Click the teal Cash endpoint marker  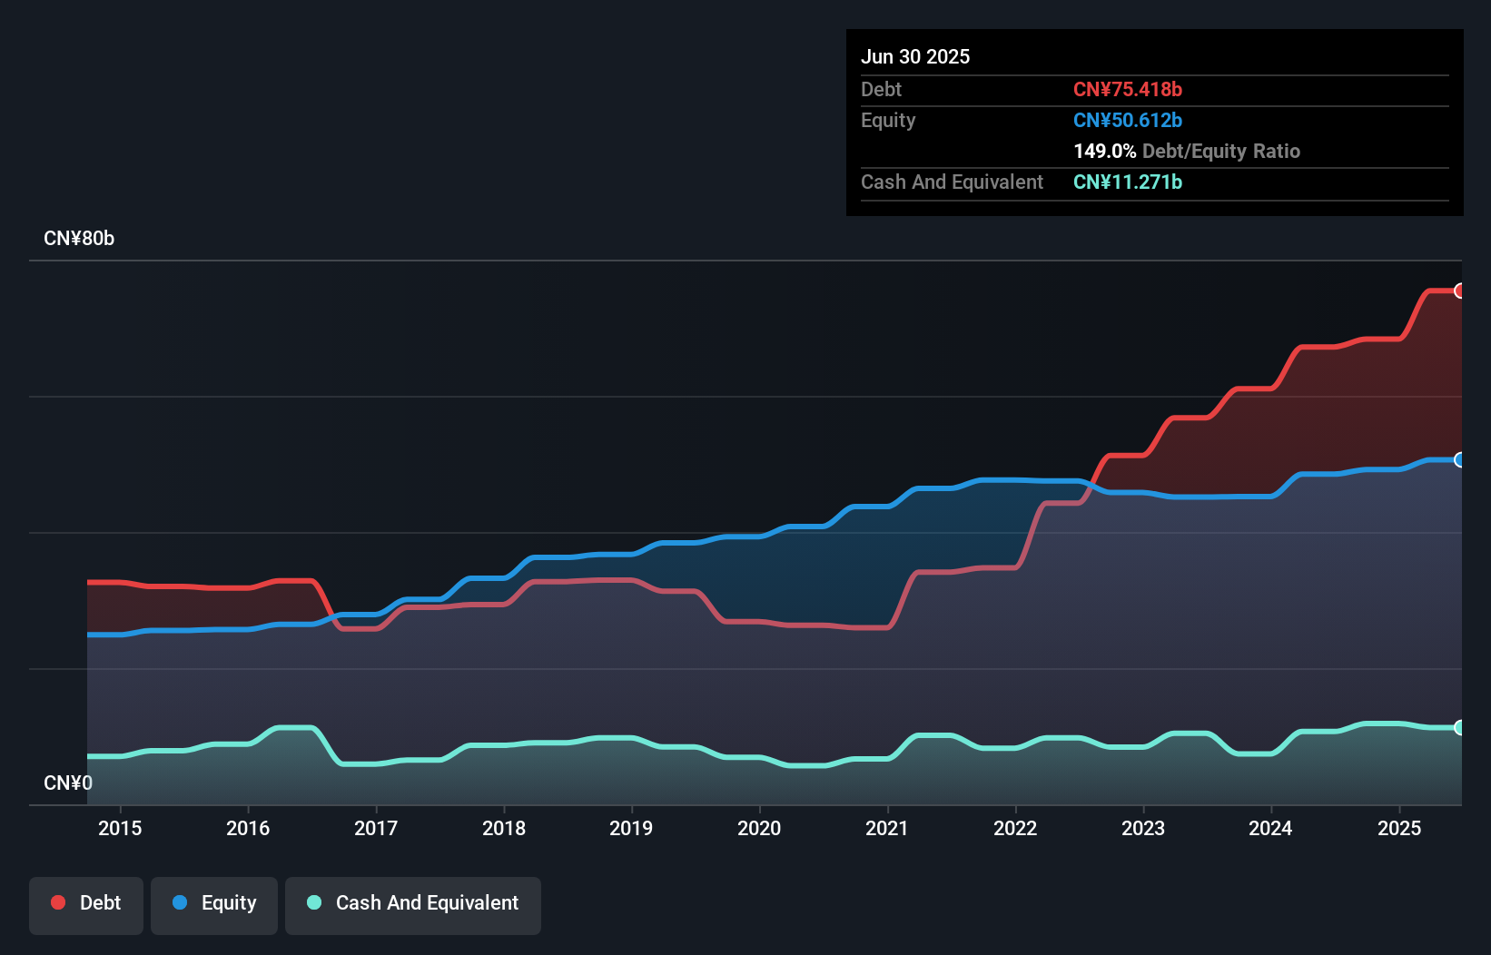1460,727
